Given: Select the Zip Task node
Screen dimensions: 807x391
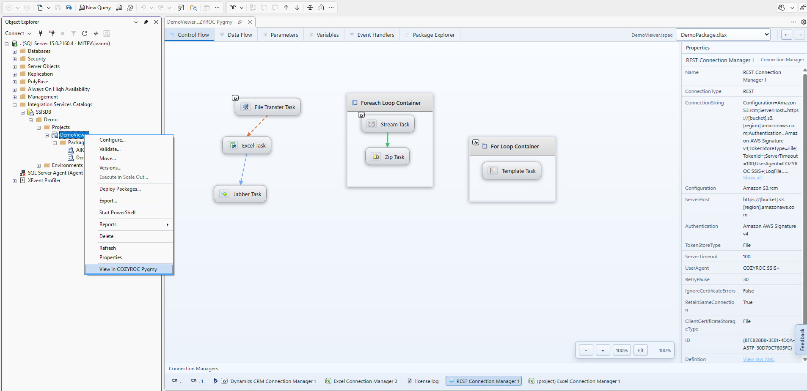Looking at the screenshot, I should click(388, 157).
